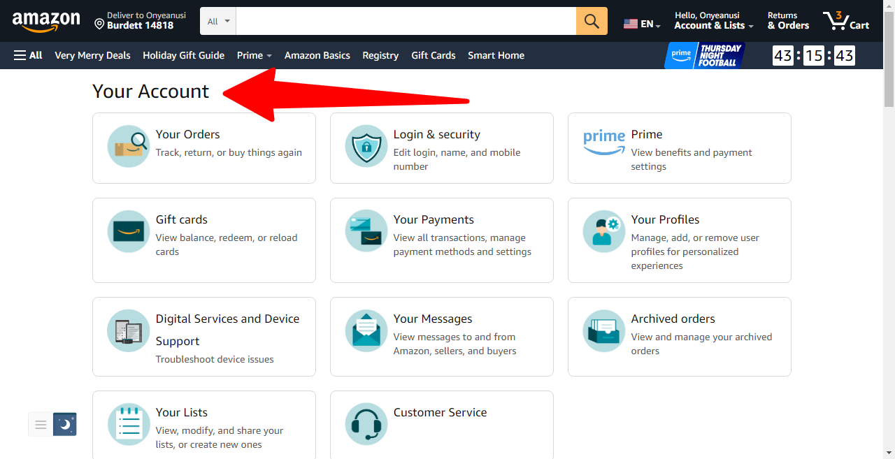Open Your Lists card title

[x=181, y=412]
